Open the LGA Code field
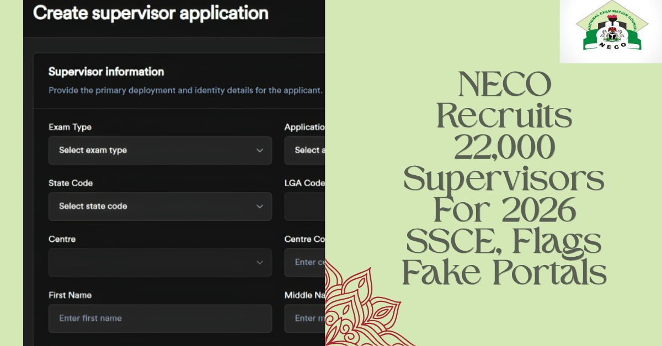662x346 pixels. (305, 207)
